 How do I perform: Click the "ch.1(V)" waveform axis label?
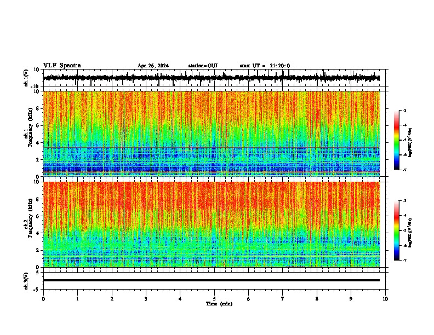26,78
